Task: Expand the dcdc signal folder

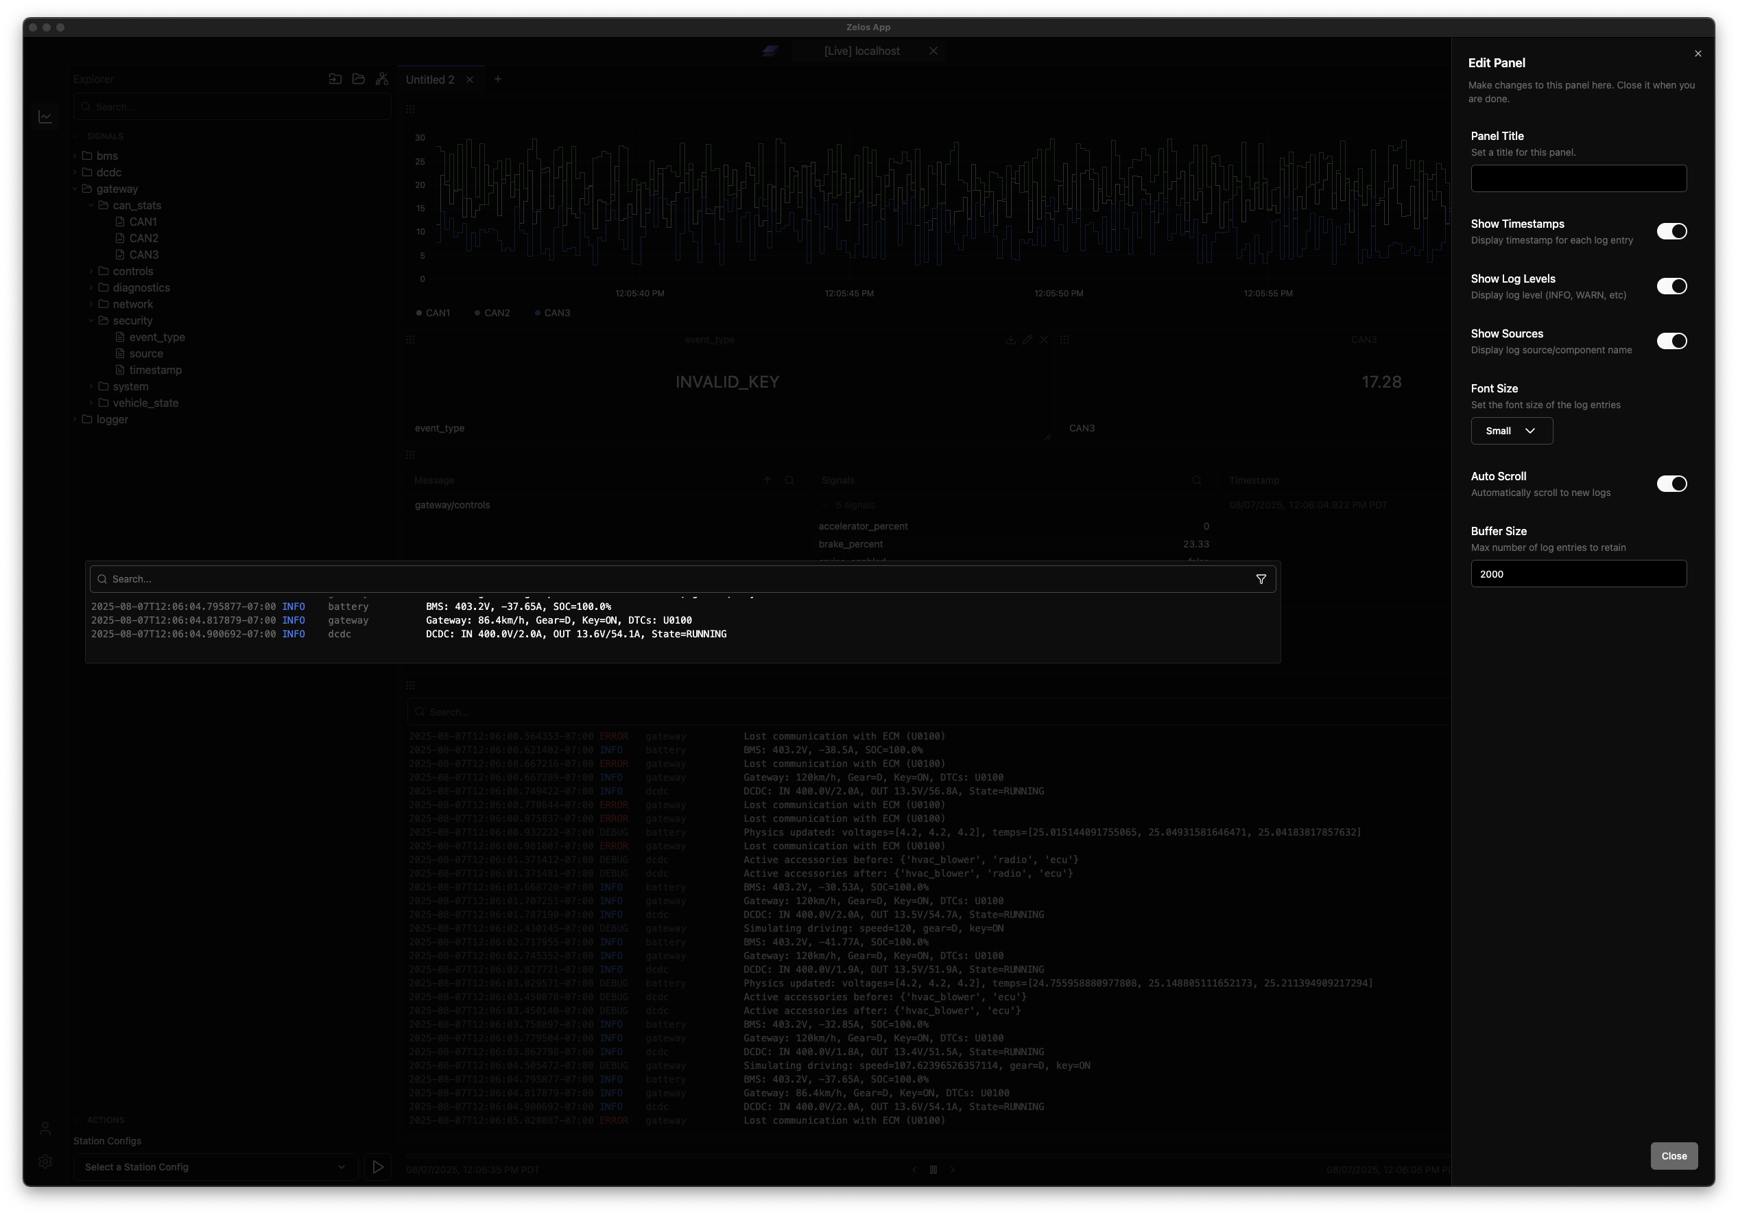Action: pos(75,173)
